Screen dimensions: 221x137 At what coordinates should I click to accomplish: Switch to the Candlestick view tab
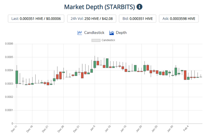coord(91,33)
